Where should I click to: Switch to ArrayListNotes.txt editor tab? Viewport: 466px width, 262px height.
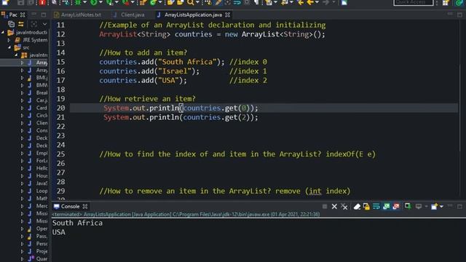(x=78, y=15)
